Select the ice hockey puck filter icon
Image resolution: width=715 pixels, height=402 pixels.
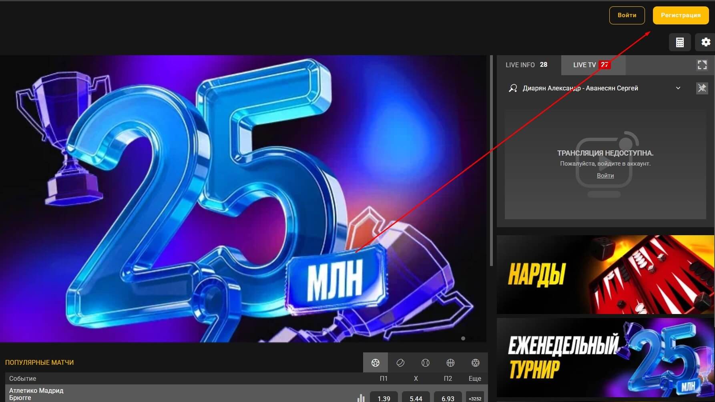pyautogui.click(x=400, y=363)
